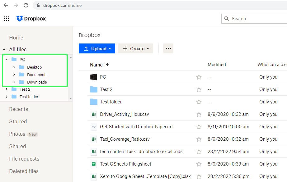
Task: Click the Windows PC icon in file list
Action: (94, 77)
